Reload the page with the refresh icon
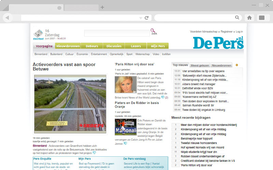Viewport: 273px width, 170px height. click(x=147, y=18)
